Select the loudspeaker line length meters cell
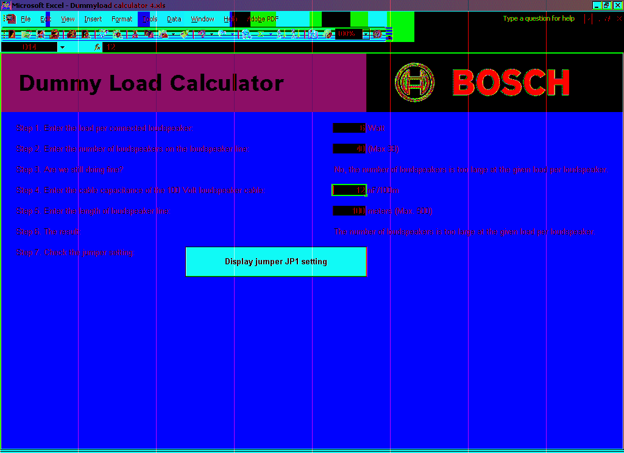This screenshot has width=624, height=453. click(x=349, y=211)
